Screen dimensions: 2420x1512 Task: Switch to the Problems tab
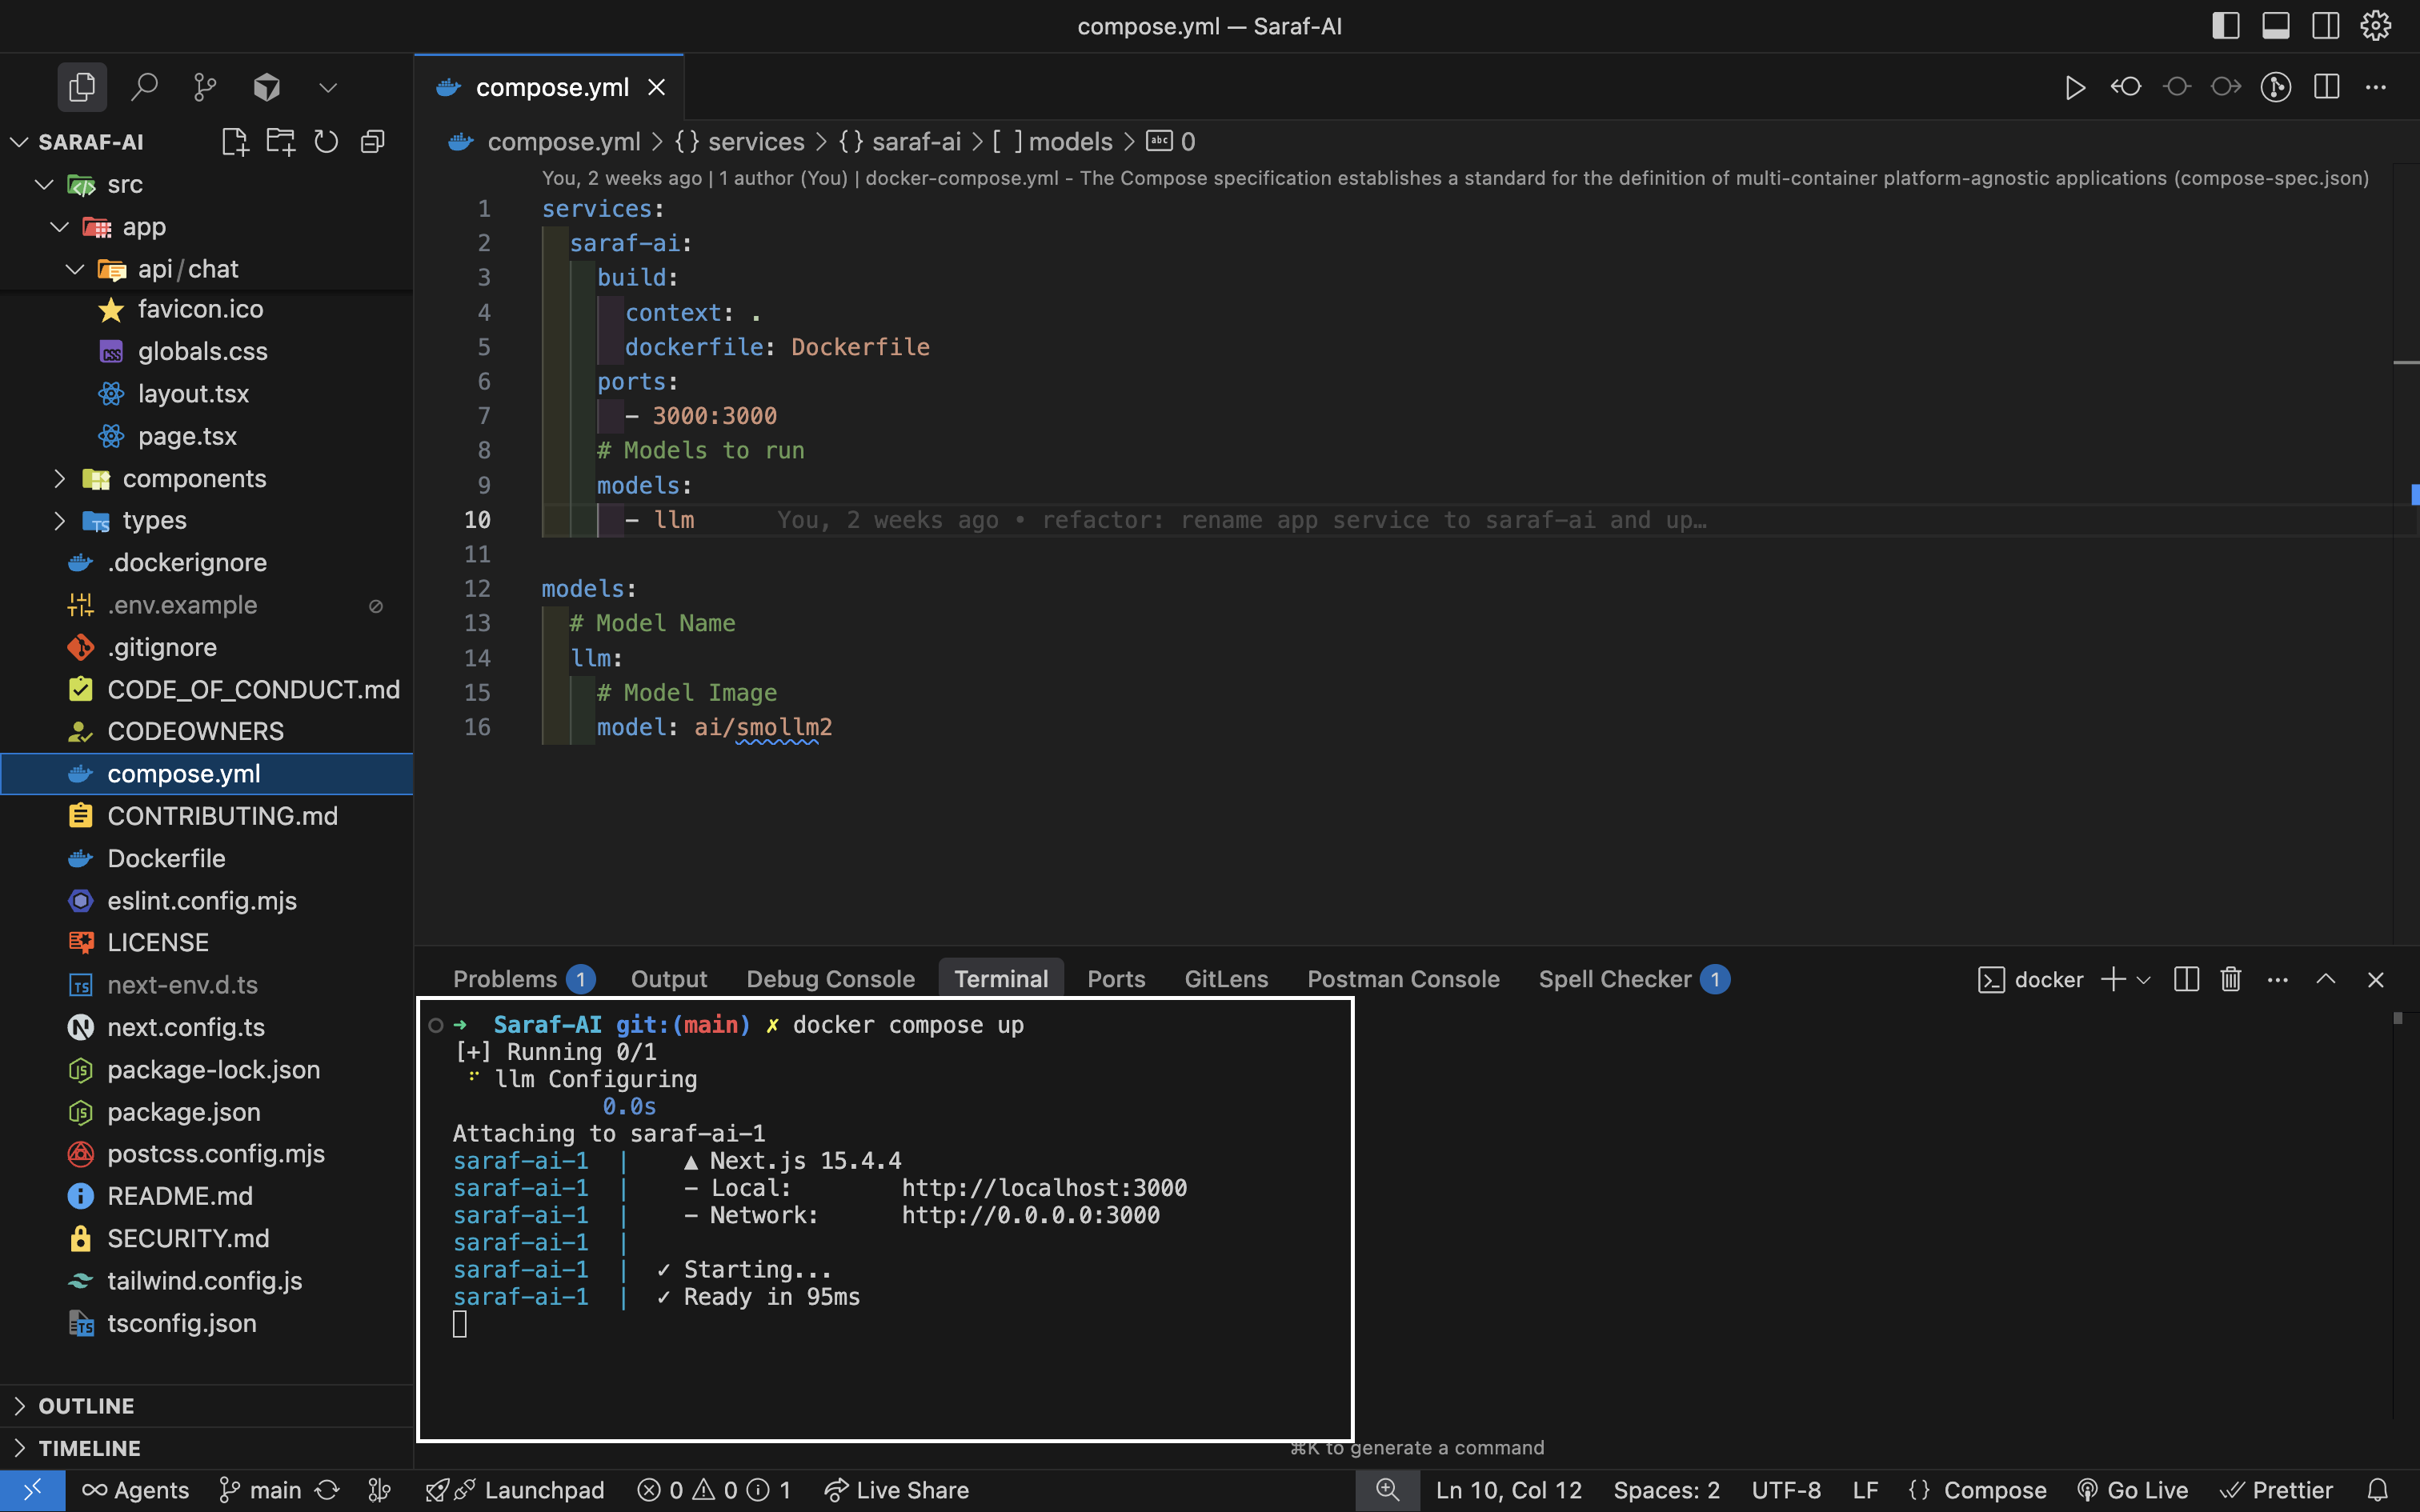click(505, 979)
